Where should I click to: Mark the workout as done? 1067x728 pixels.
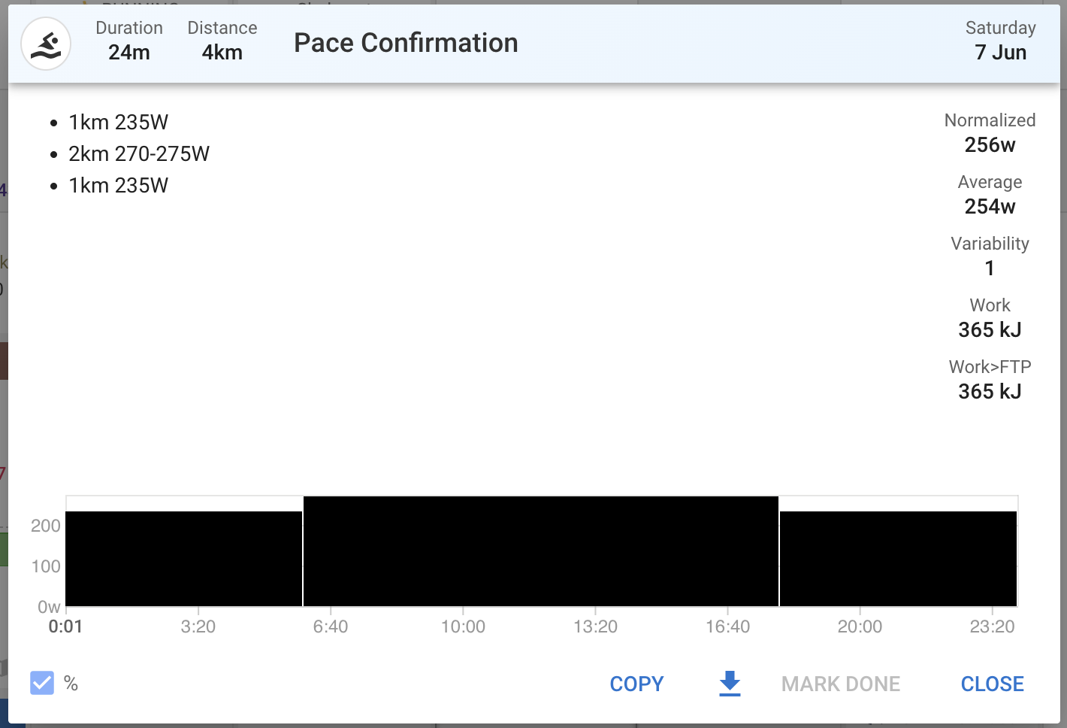coord(841,684)
